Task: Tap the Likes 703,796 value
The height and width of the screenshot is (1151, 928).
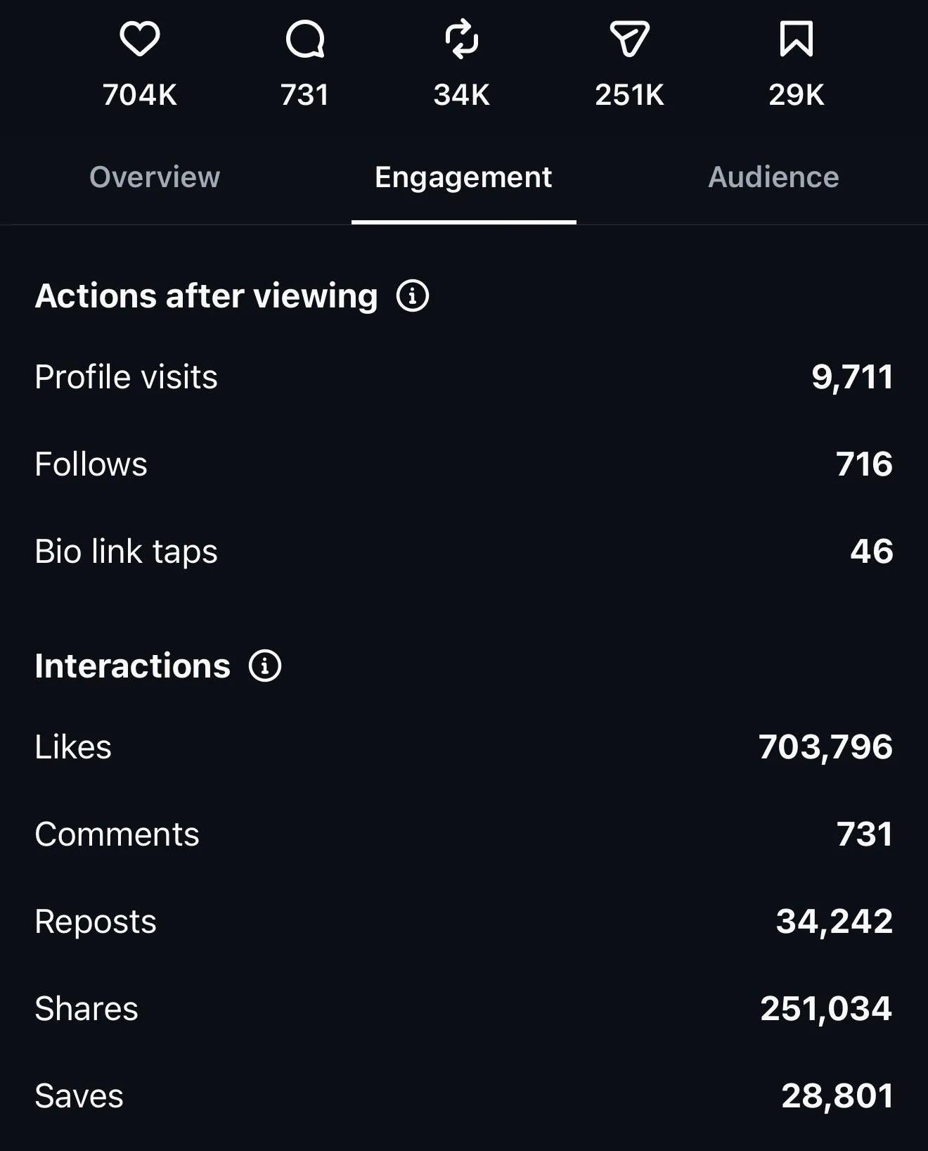Action: coord(825,747)
